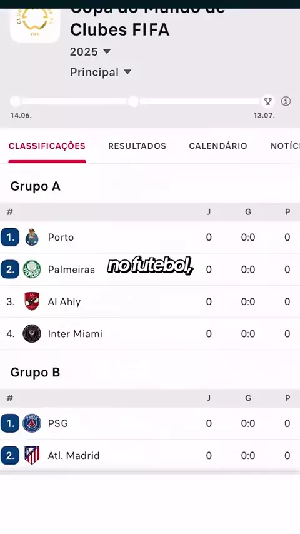Tap the Palmeiras club crest
Viewport: 300px width, 534px height.
pos(32,270)
